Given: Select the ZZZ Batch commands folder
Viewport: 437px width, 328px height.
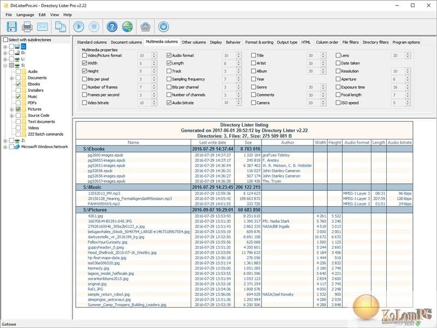Looking at the screenshot, I should coord(45,134).
